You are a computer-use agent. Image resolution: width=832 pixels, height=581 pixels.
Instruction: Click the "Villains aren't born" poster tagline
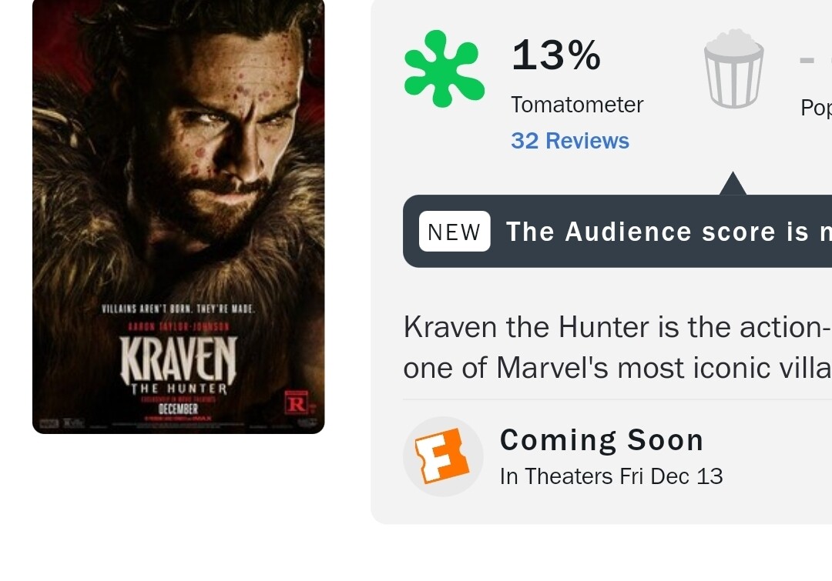click(x=178, y=309)
